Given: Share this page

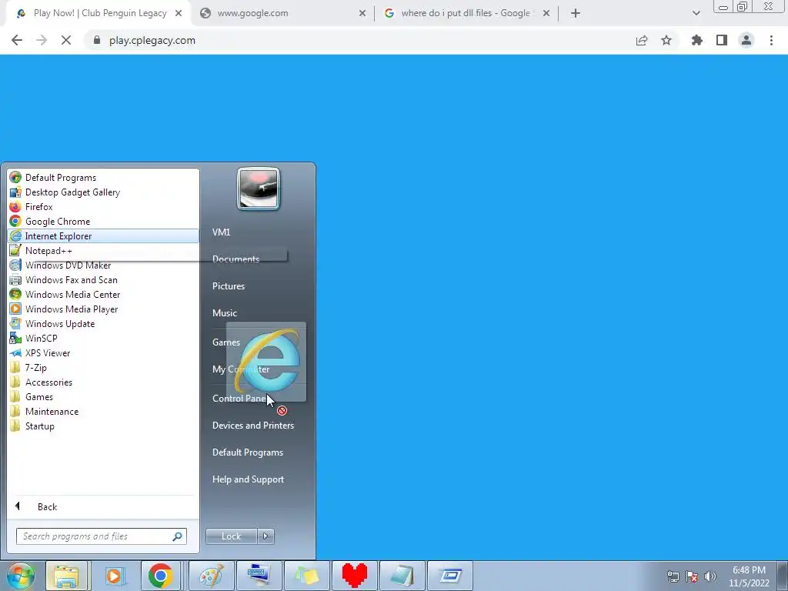Looking at the screenshot, I should (642, 40).
